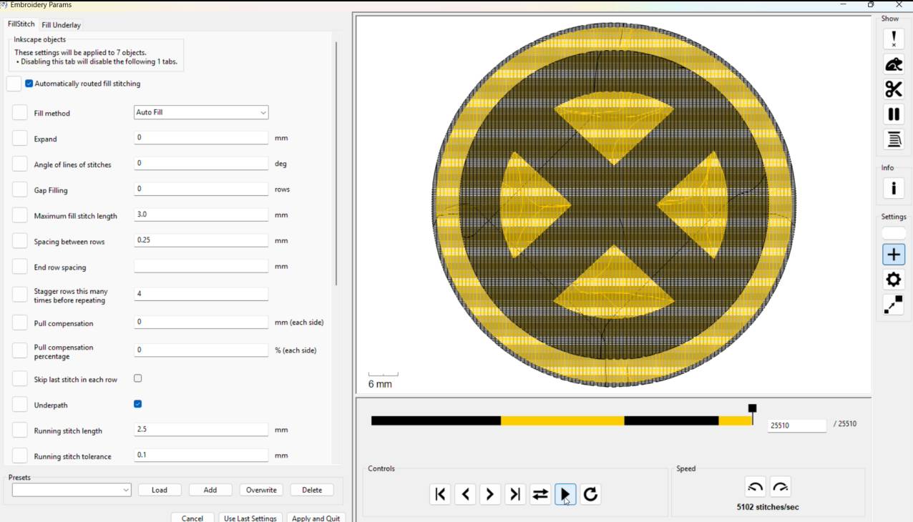913x522 pixels.
Task: Play the stitch simulation
Action: point(565,494)
